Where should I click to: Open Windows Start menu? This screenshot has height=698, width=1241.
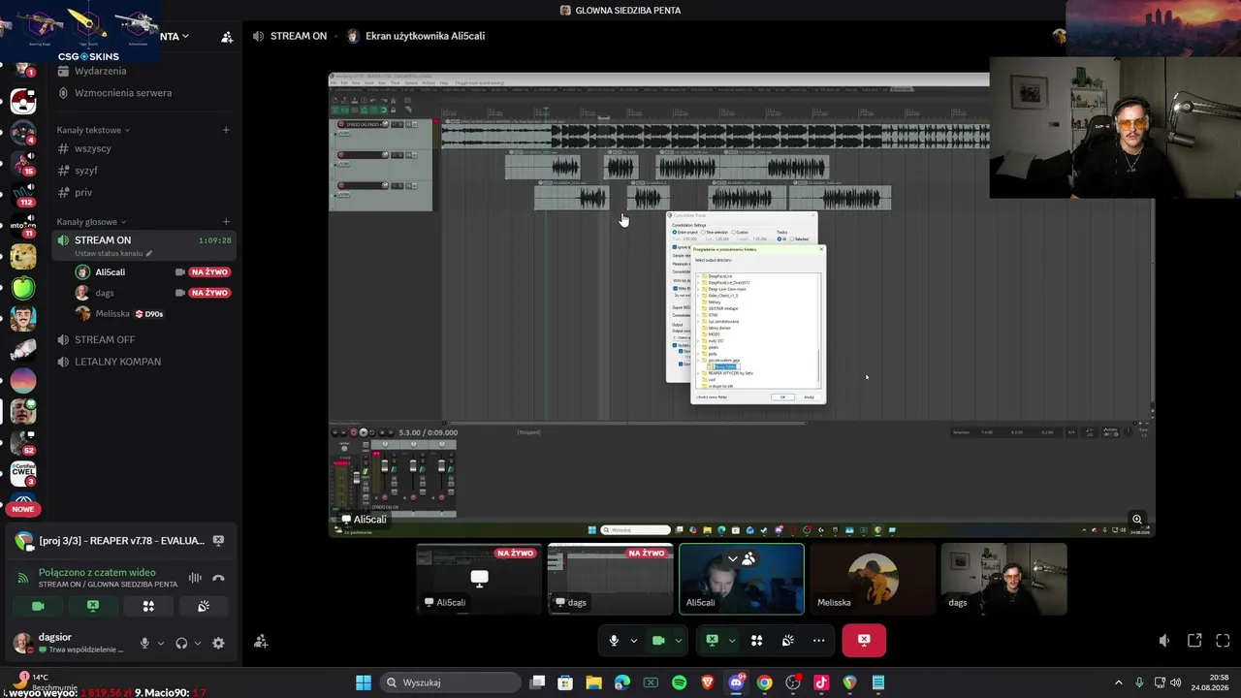click(364, 682)
